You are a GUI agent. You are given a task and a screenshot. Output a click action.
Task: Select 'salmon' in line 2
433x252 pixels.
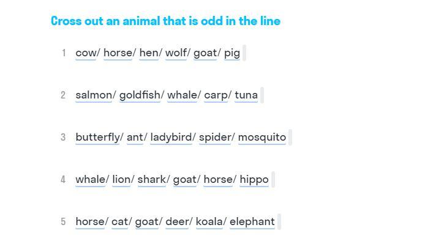pyautogui.click(x=94, y=95)
